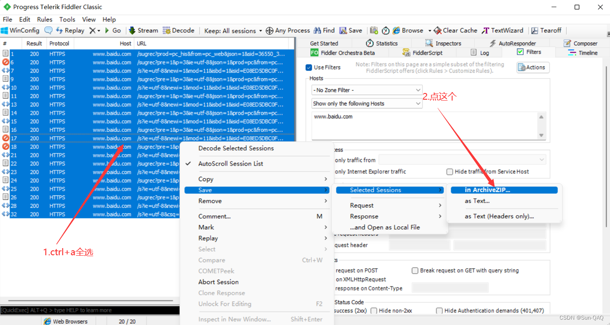
Task: Open WinConfig from the toolbar
Action: click(x=20, y=30)
